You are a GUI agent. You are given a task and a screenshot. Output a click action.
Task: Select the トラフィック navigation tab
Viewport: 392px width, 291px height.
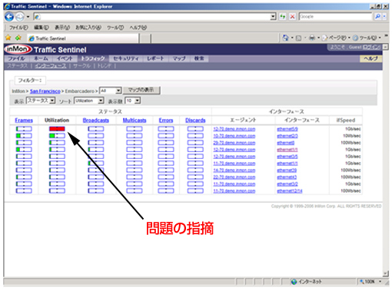[x=93, y=58]
